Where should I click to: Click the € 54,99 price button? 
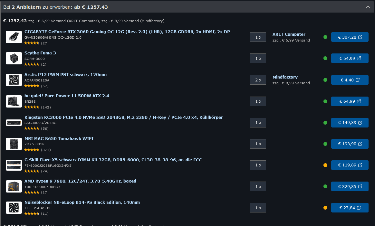(350, 58)
